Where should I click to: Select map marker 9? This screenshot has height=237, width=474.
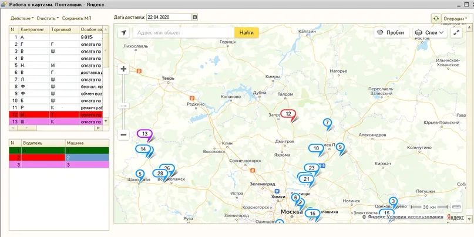click(x=340, y=147)
